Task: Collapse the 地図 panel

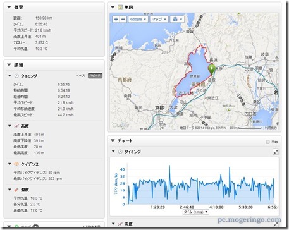Action: click(113, 8)
